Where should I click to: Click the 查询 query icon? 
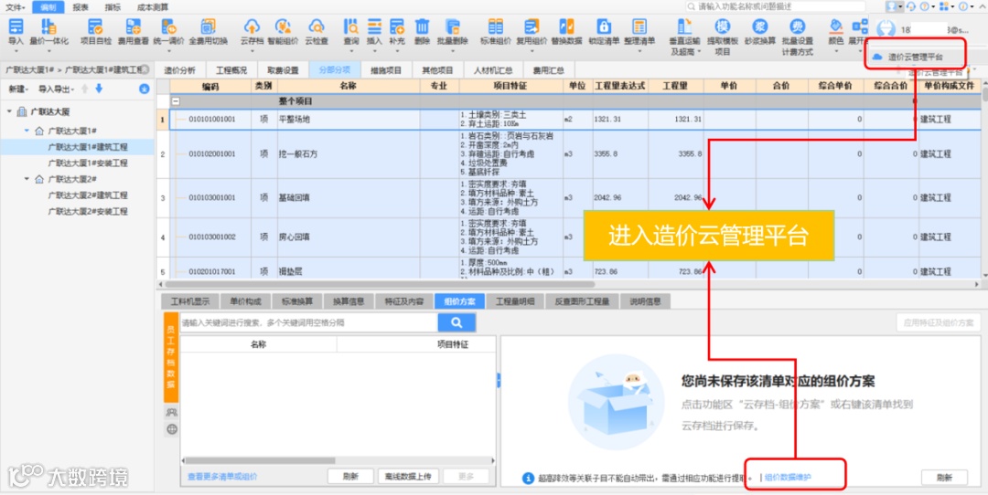coord(351,26)
